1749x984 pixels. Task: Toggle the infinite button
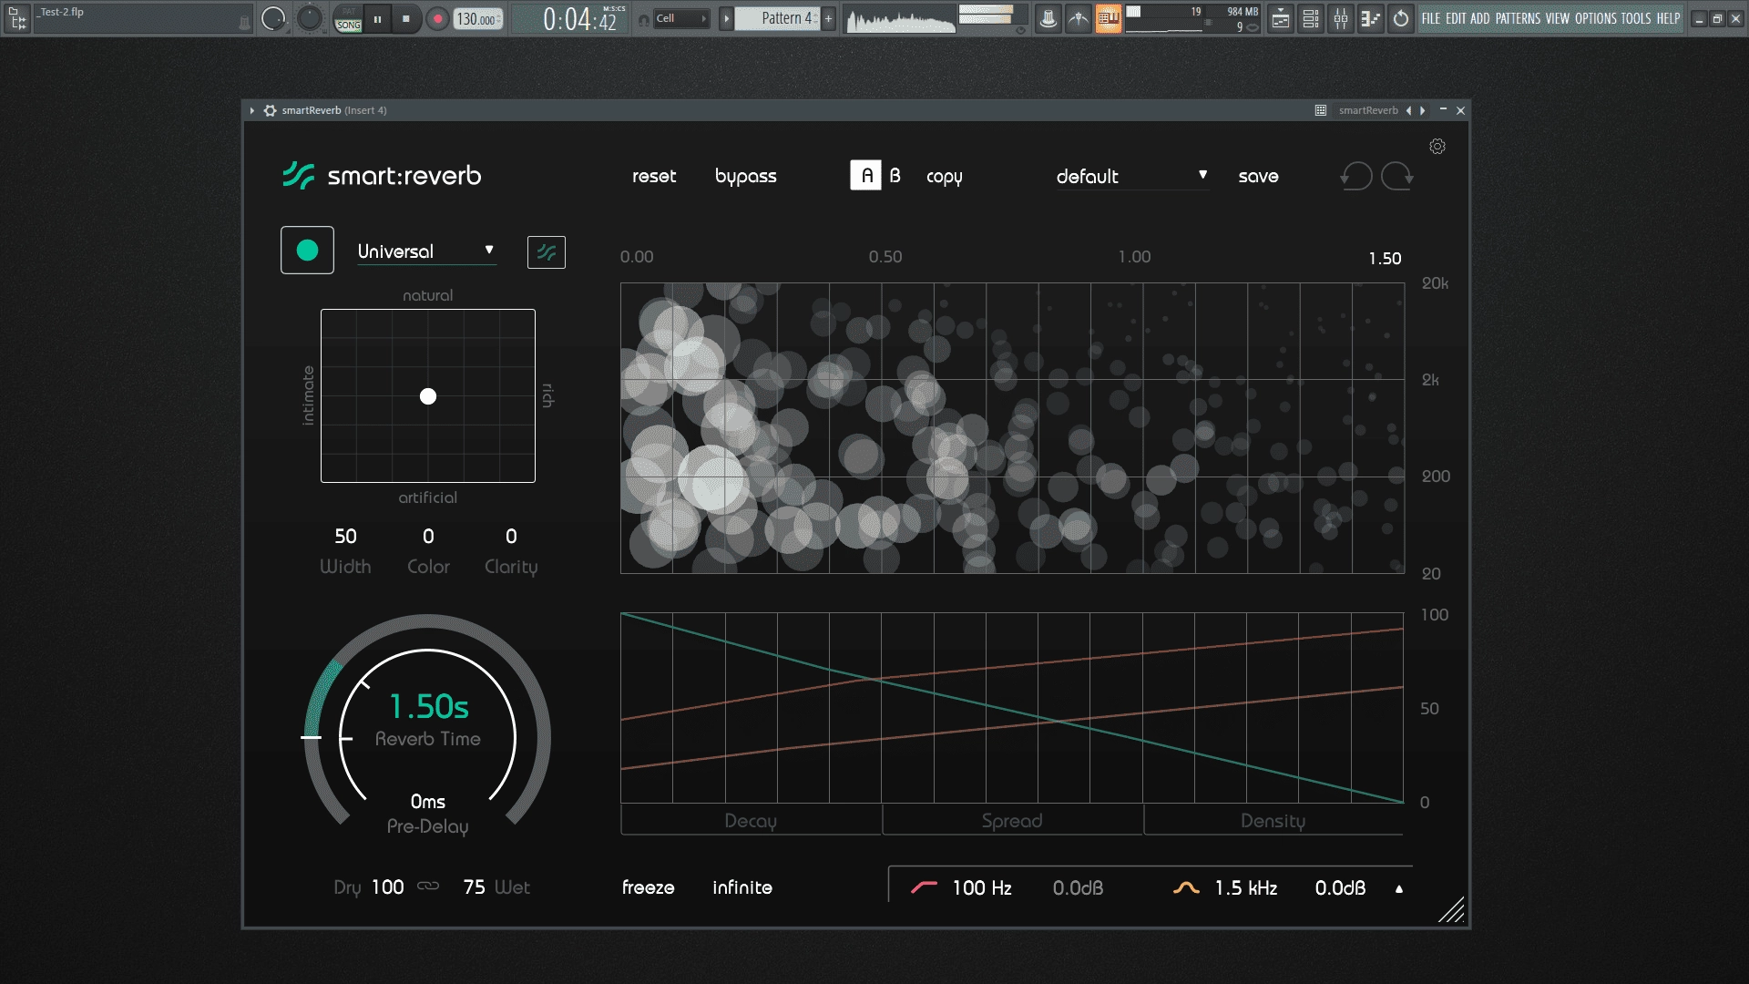pyautogui.click(x=742, y=887)
